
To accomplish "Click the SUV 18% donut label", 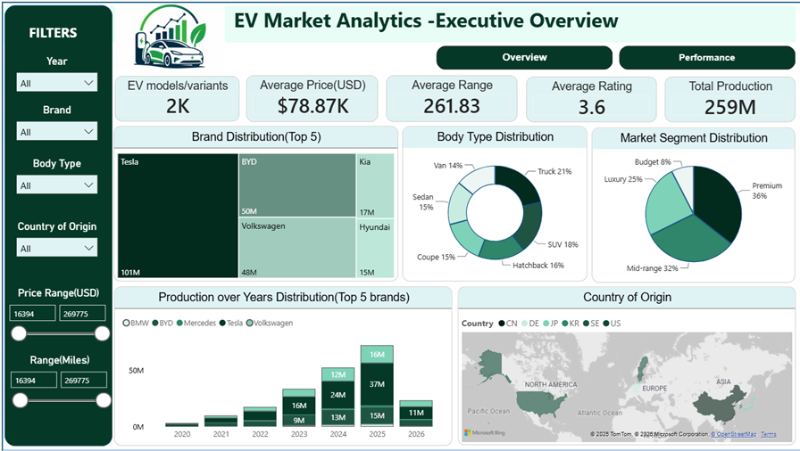I will coord(562,244).
